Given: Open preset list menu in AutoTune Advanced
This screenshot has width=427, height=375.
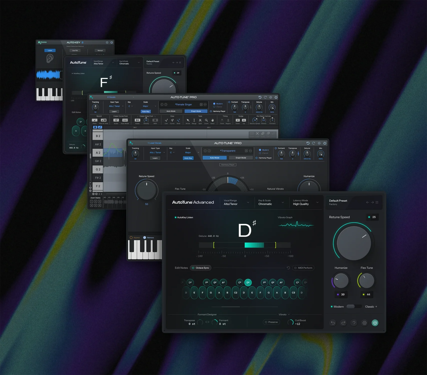Looking at the screenshot, I should (x=377, y=202).
